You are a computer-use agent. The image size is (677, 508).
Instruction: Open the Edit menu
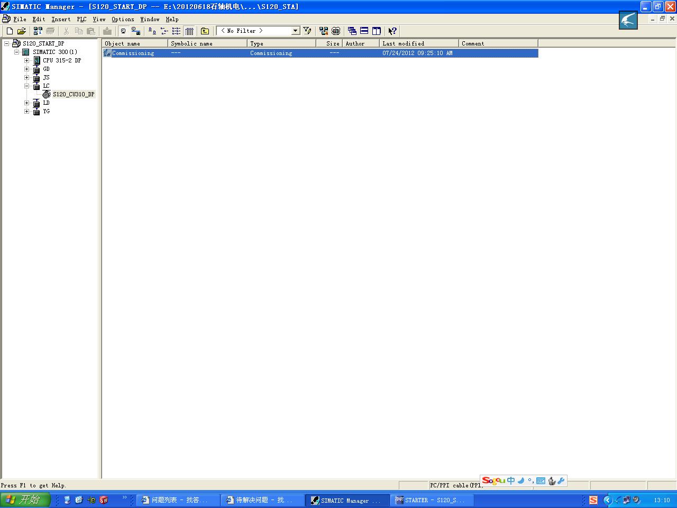click(39, 19)
